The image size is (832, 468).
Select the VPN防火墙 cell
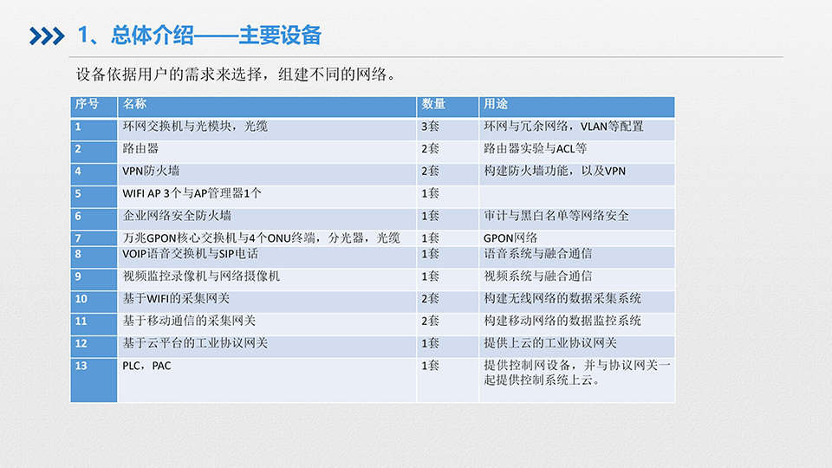coord(266,172)
